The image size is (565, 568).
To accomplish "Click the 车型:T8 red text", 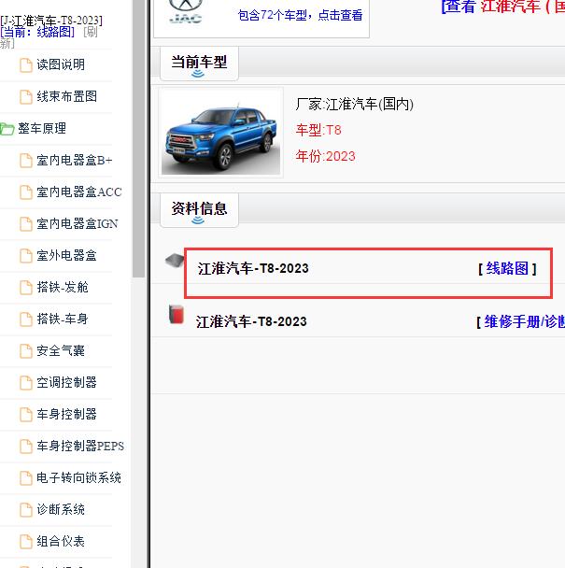I will [x=318, y=130].
